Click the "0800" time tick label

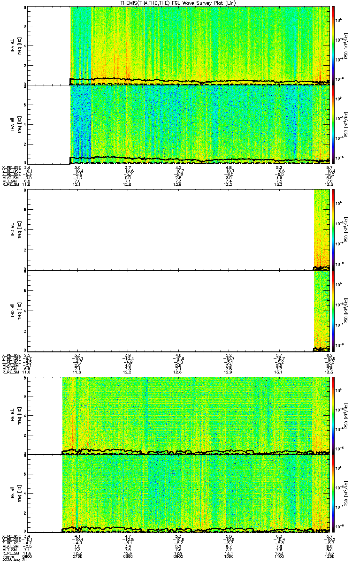click(x=128, y=556)
